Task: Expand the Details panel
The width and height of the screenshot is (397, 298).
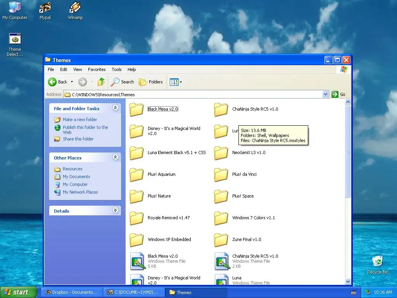Action: point(115,210)
